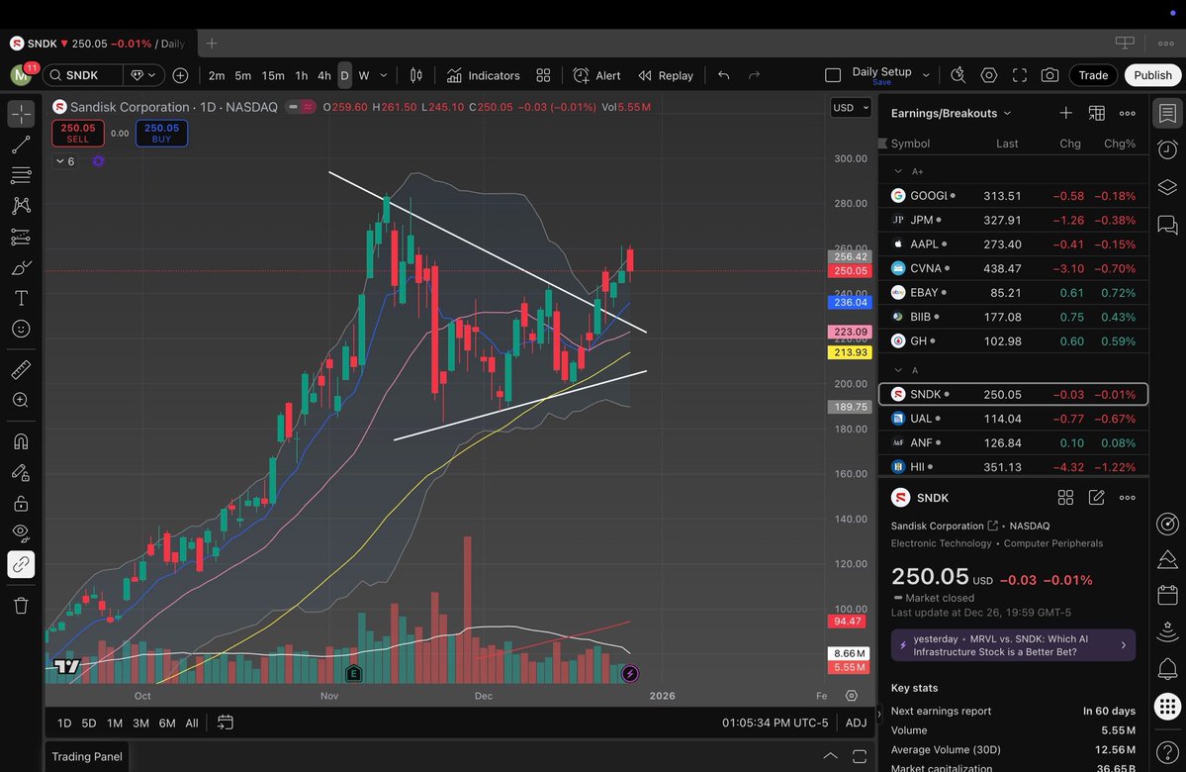The image size is (1186, 772).
Task: Publish the chart idea
Action: pyautogui.click(x=1152, y=75)
